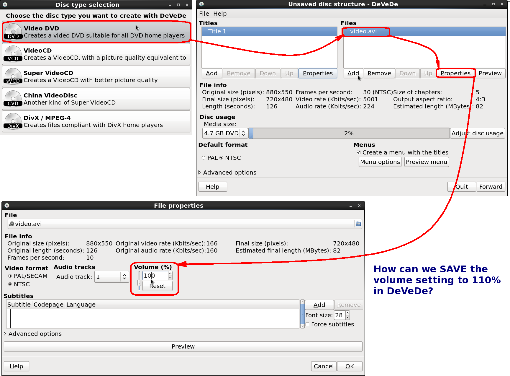Click the DeVeDe icon in File properties titlebar
Screen dimensions: 510x376
tap(7, 206)
